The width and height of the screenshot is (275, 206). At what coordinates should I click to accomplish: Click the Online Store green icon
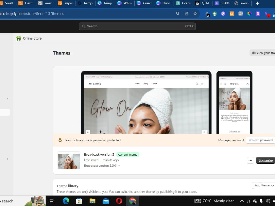pyautogui.click(x=19, y=38)
